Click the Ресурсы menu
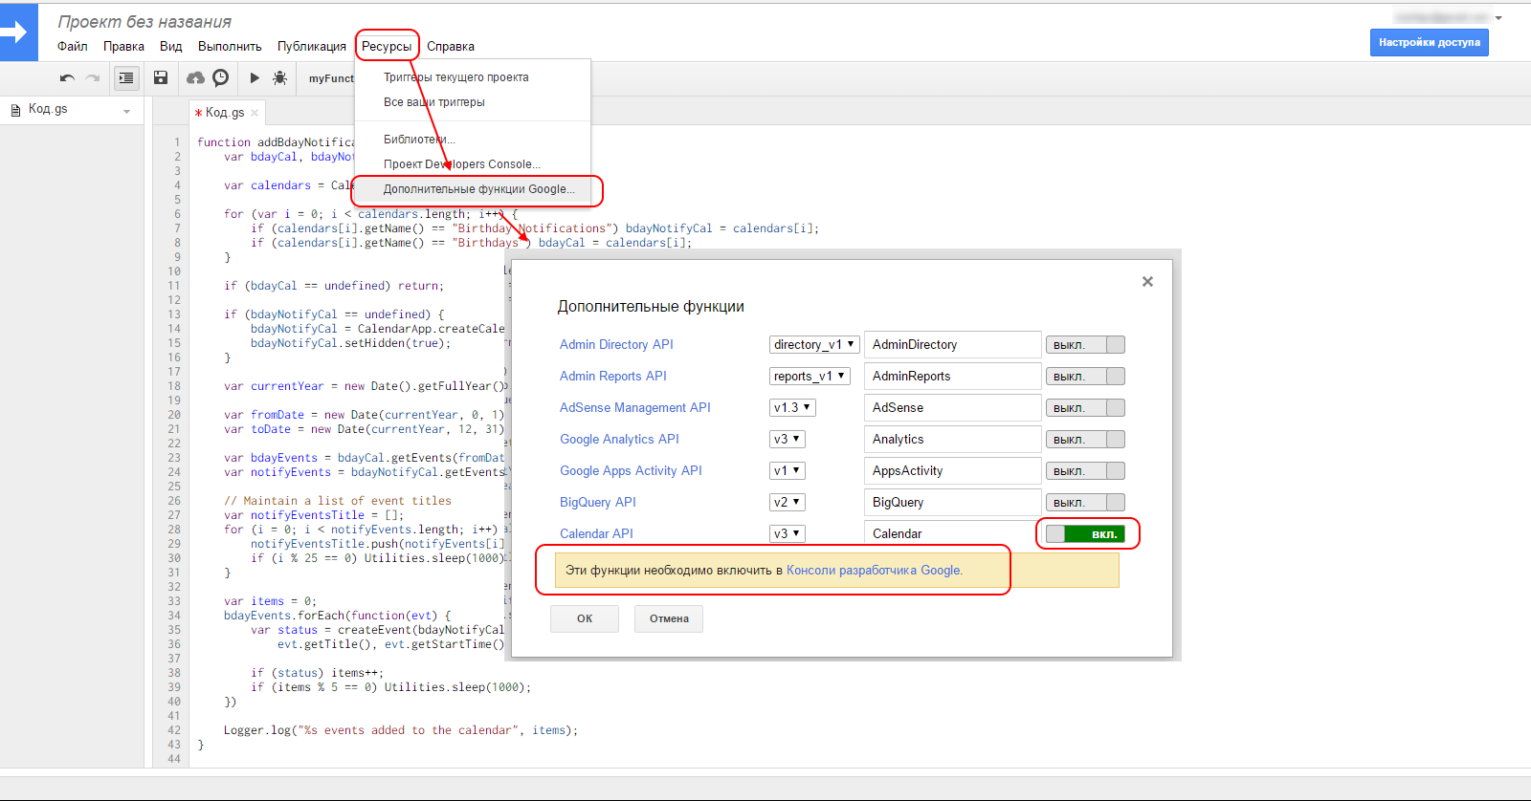Viewport: 1531px width, 801px height. 387,46
